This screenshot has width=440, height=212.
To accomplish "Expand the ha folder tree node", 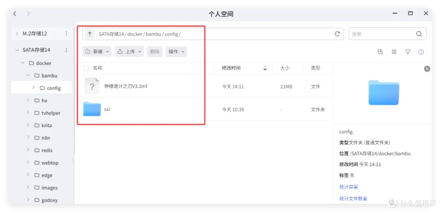I will pyautogui.click(x=28, y=100).
